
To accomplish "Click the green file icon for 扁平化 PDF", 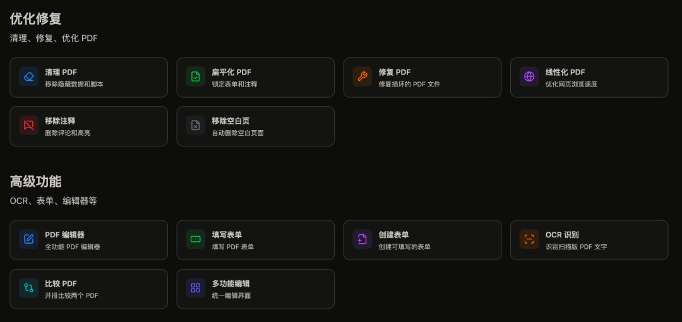I will (x=196, y=77).
